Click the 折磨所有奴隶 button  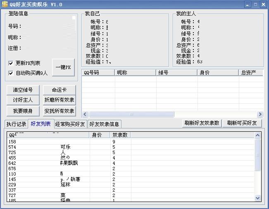(59, 100)
